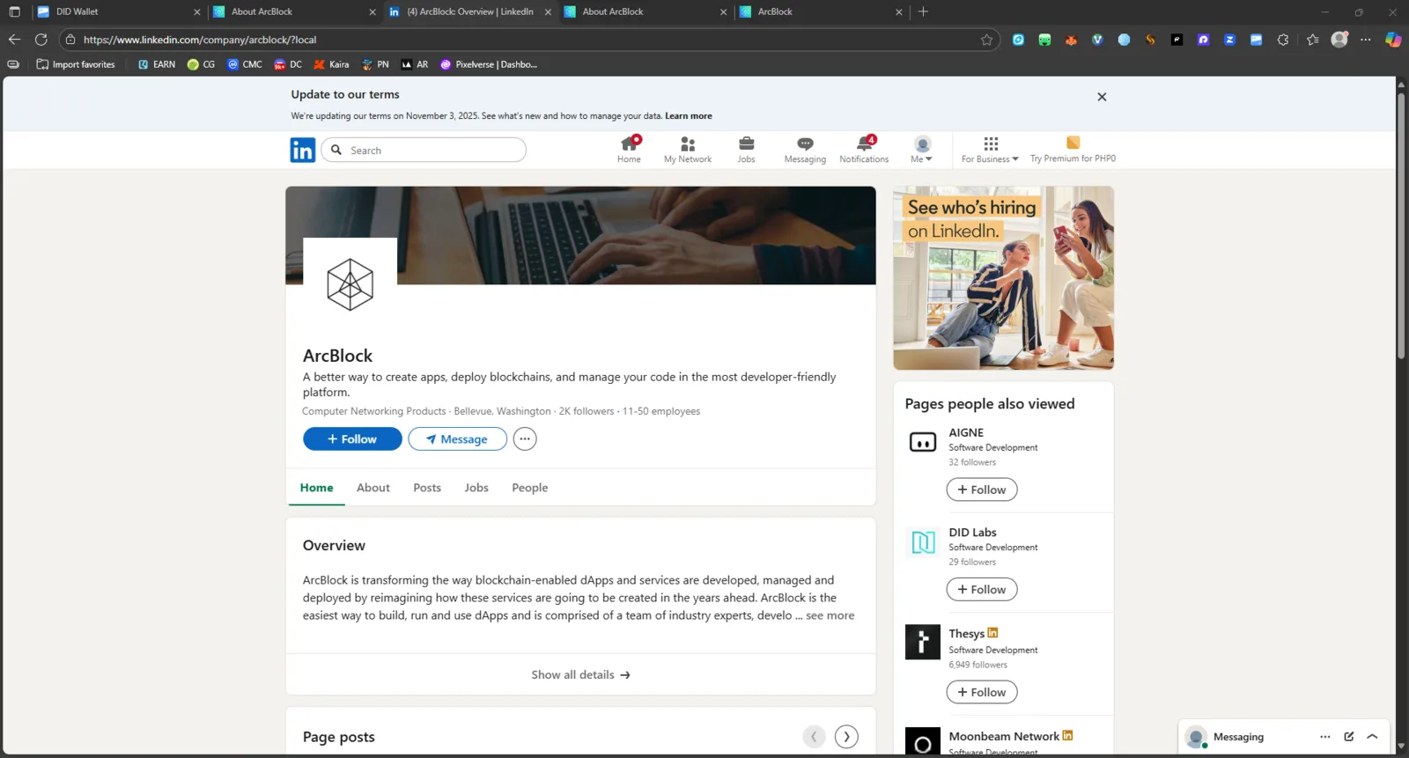Image resolution: width=1409 pixels, height=758 pixels.
Task: Go to next page post
Action: [x=846, y=737]
